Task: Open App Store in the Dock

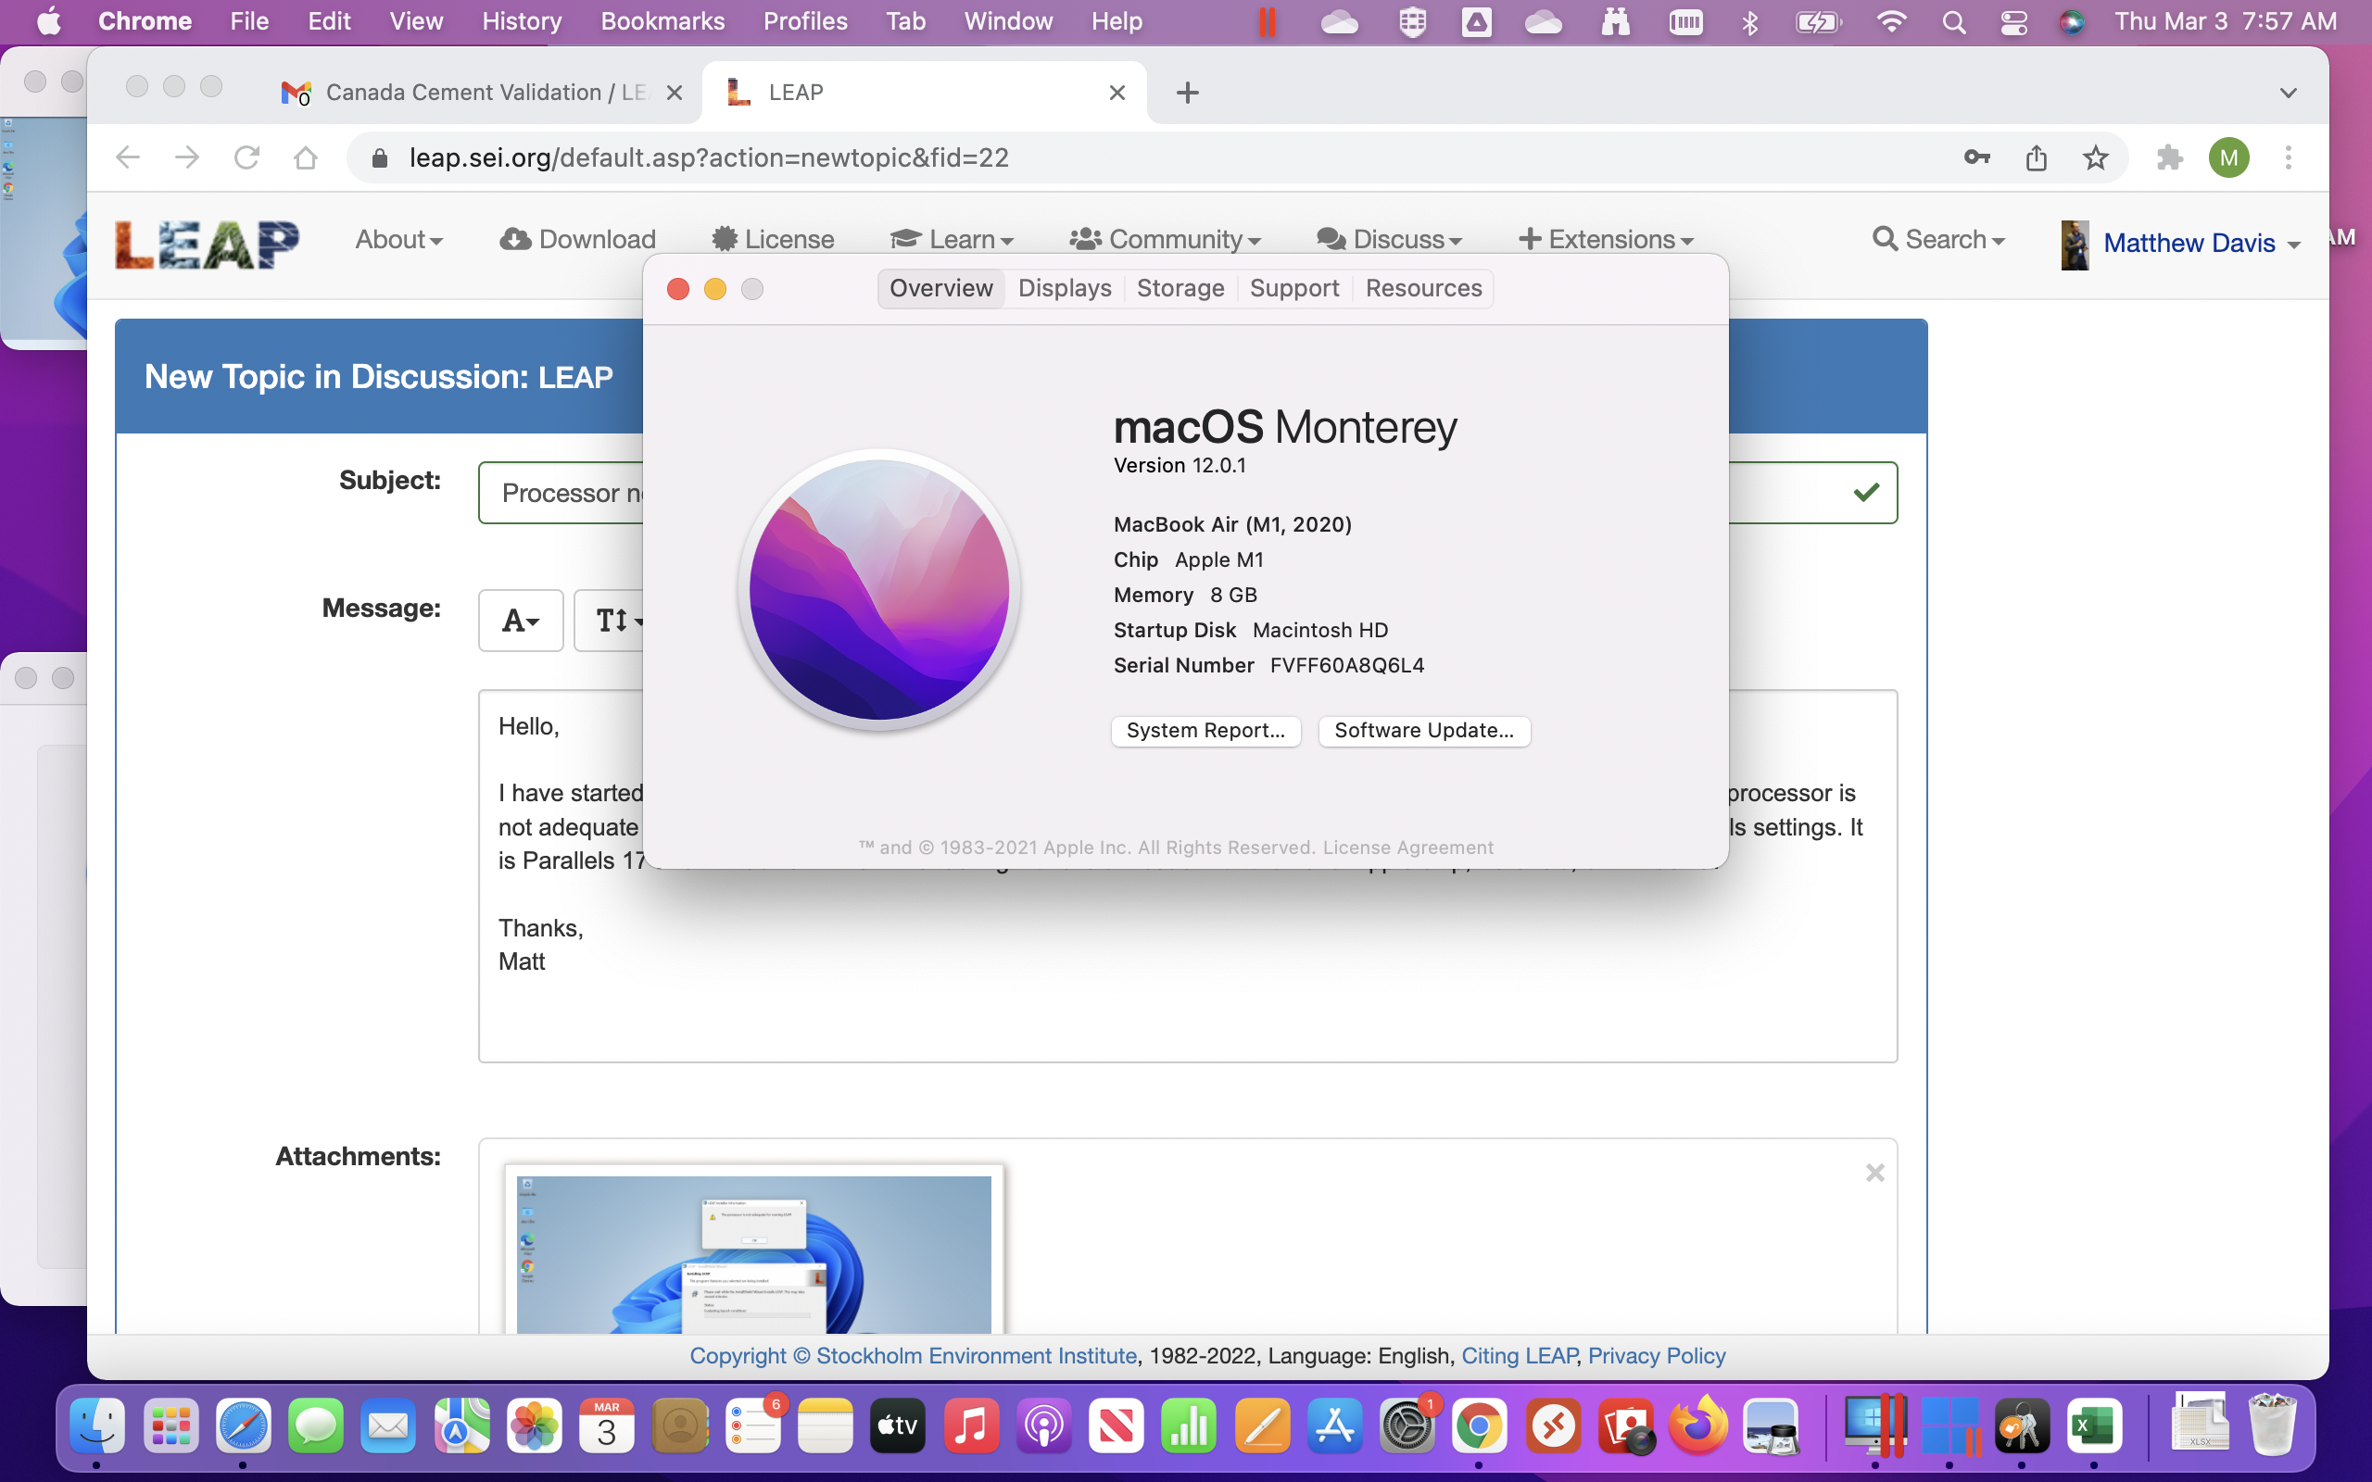Action: (1335, 1425)
